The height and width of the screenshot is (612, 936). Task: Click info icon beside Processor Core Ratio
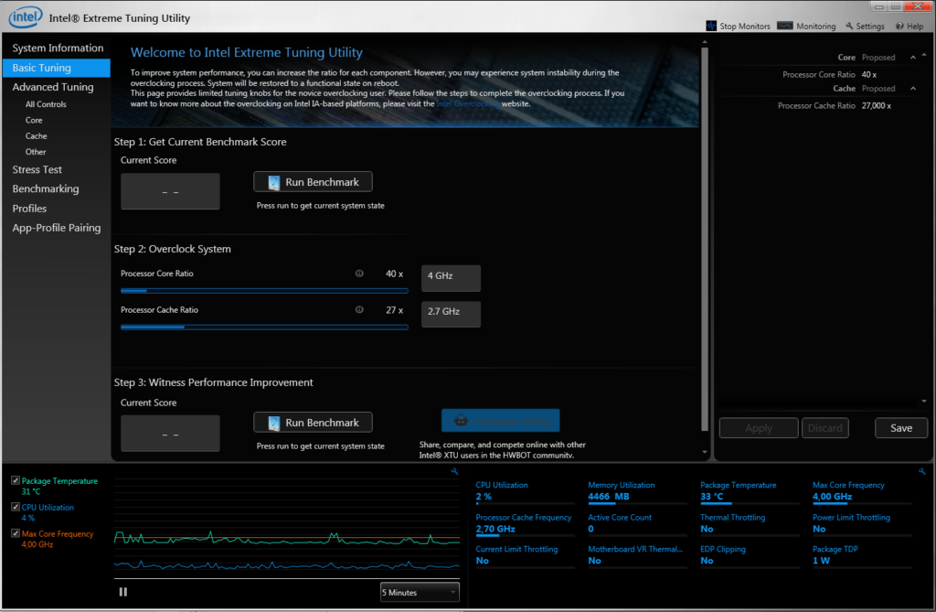click(359, 274)
